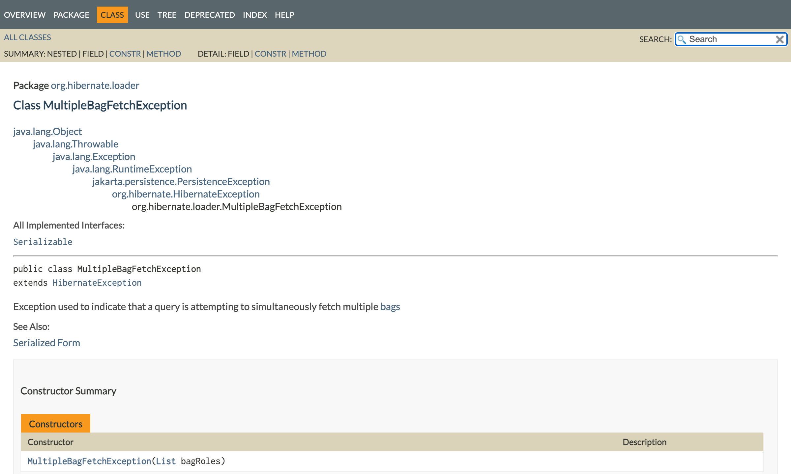The width and height of the screenshot is (791, 474).
Task: Click the Description column header
Action: (644, 442)
